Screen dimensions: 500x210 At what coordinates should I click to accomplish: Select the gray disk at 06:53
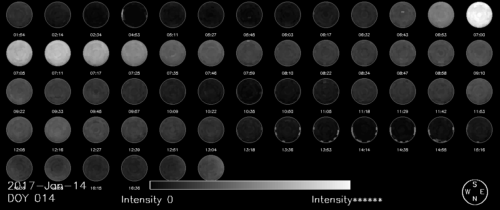tap(441, 15)
